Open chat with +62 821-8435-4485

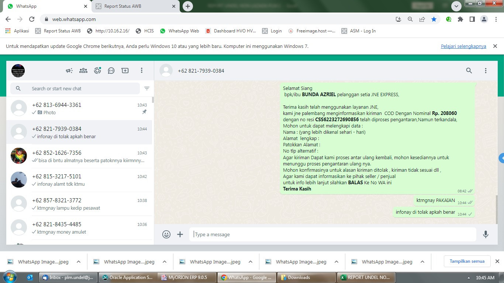79,228
